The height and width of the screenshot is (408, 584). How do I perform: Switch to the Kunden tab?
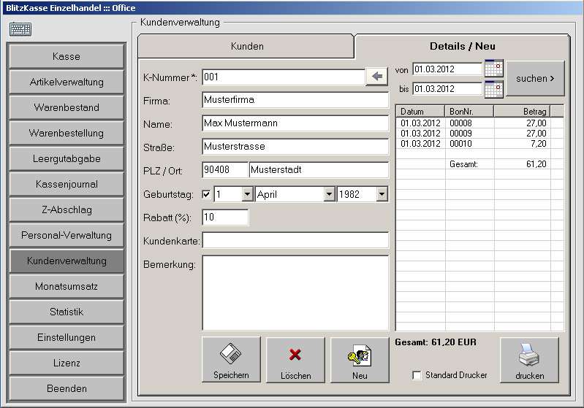(246, 46)
